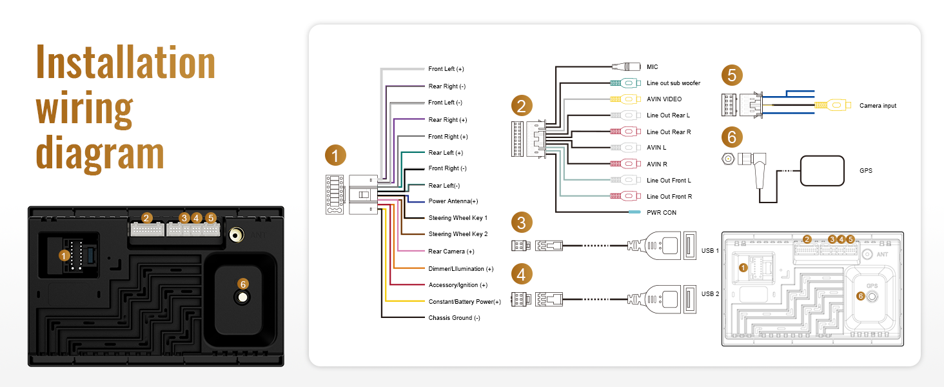This screenshot has width=944, height=387.
Task: Click the Steering Wheel Key 1 label
Action: pyautogui.click(x=458, y=218)
